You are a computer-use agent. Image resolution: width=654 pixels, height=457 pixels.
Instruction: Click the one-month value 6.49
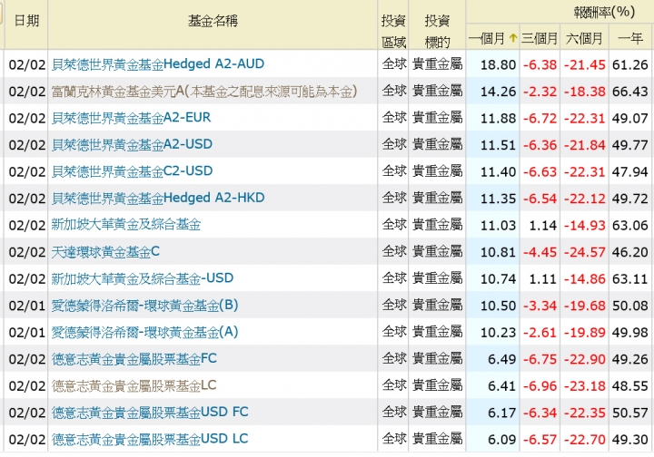pos(501,359)
